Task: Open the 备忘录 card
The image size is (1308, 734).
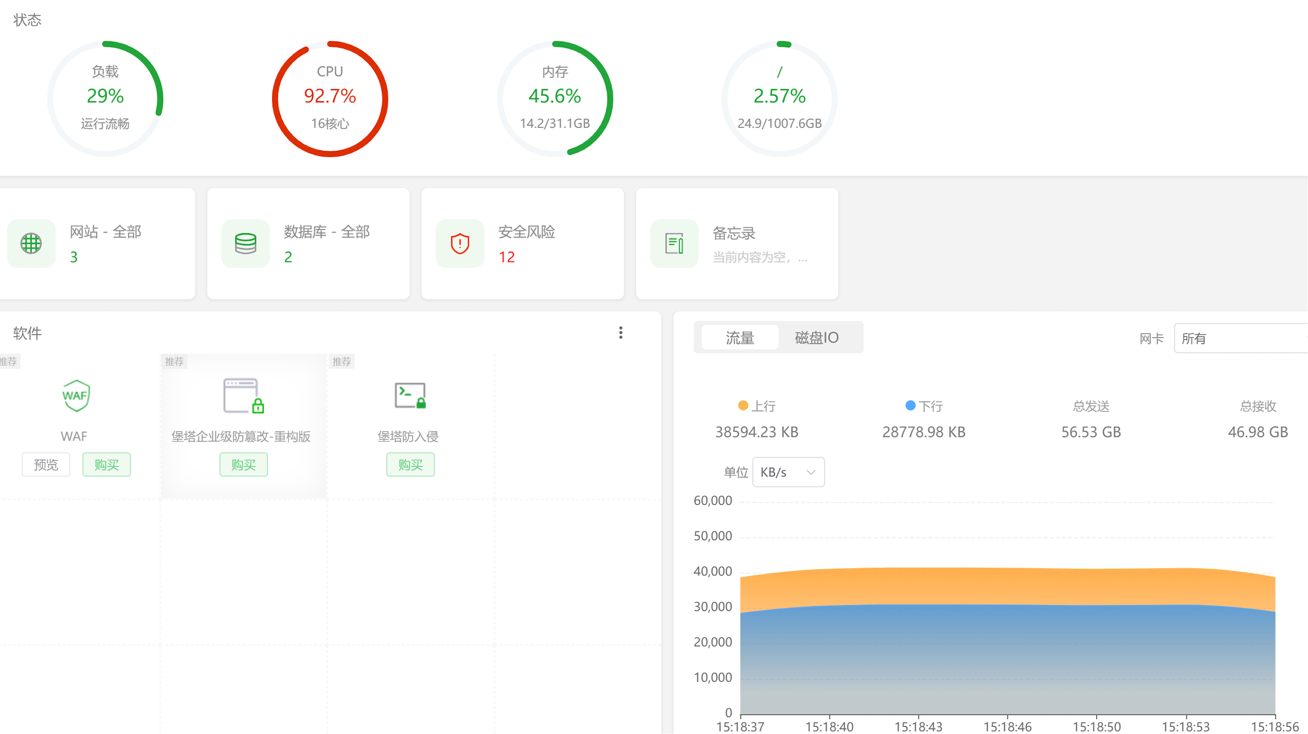Action: point(737,244)
